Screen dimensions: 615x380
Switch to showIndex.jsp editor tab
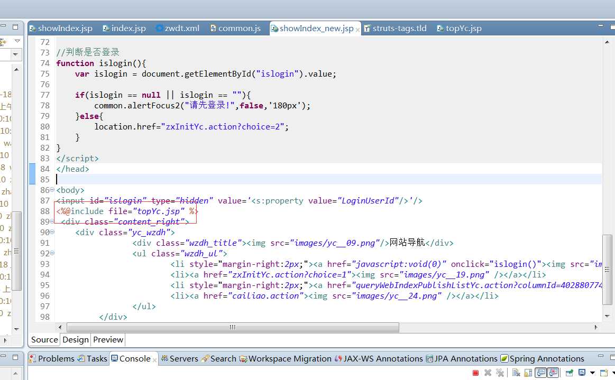pos(61,28)
